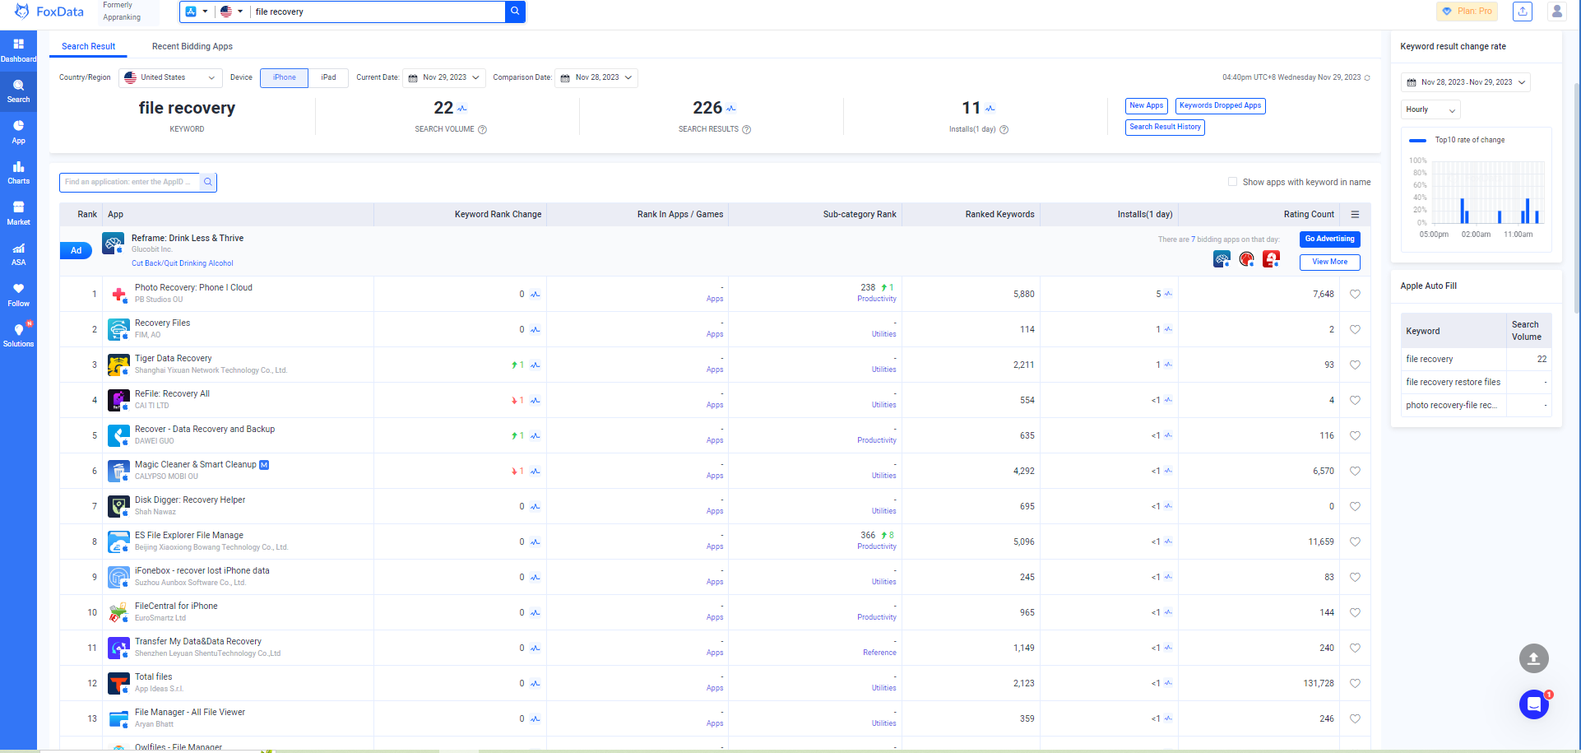Open installs trend for Photo Recovery row
The image size is (1581, 753).
1168,294
